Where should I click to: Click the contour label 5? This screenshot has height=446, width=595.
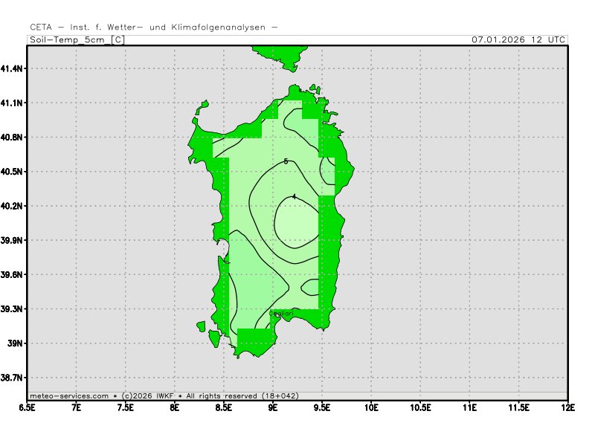pos(286,161)
